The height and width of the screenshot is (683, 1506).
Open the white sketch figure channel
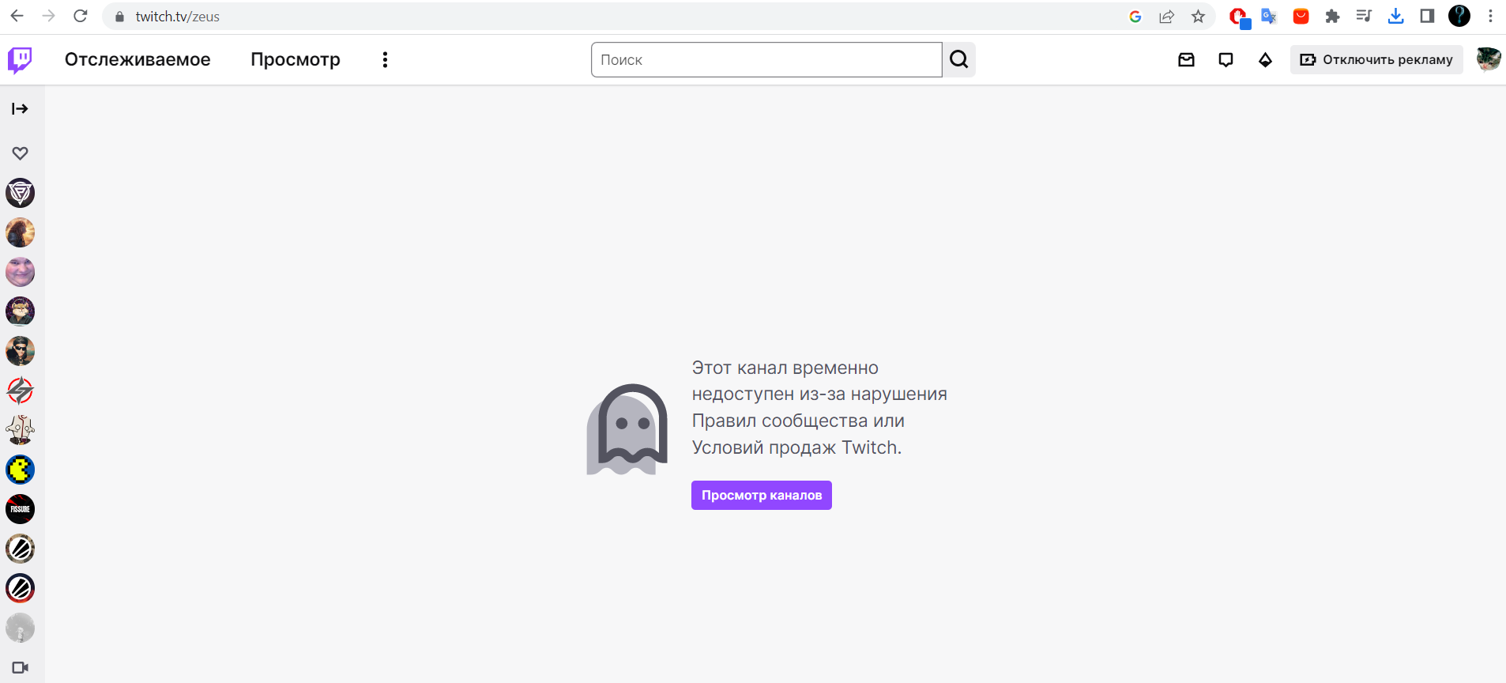click(x=20, y=430)
